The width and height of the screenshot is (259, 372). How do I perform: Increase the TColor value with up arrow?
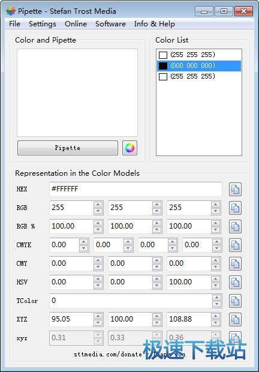[216, 298]
